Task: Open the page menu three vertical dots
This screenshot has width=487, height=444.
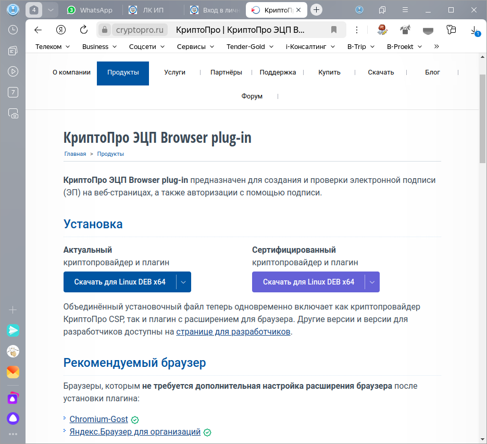Action: (357, 30)
